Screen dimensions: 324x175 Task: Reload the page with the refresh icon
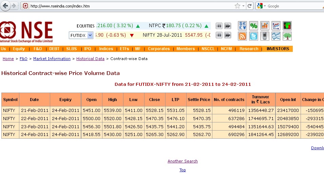[250, 6]
